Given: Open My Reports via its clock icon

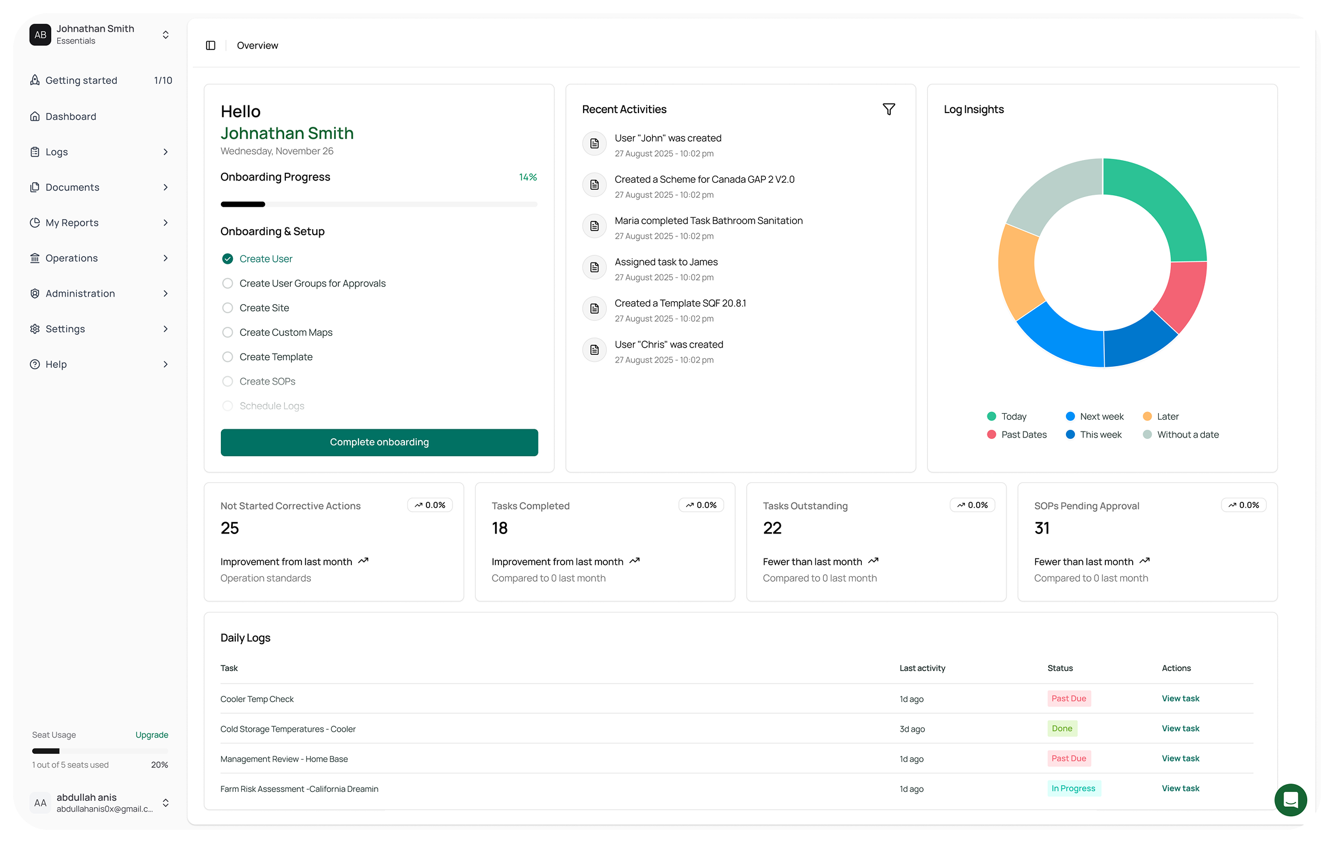Looking at the screenshot, I should (x=35, y=222).
